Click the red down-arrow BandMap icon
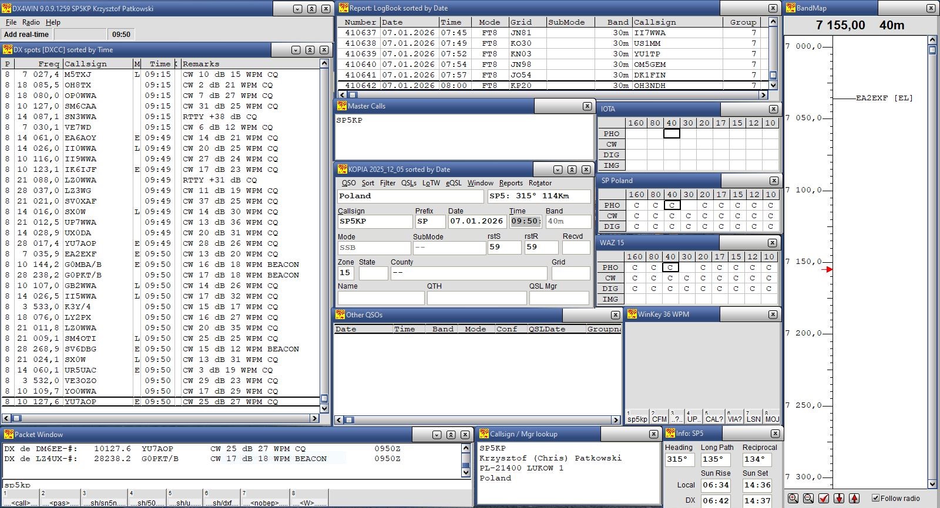Viewport: 940px width, 508px height. click(x=839, y=498)
